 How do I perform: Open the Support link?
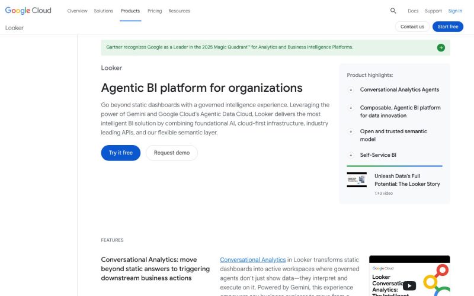click(x=433, y=11)
